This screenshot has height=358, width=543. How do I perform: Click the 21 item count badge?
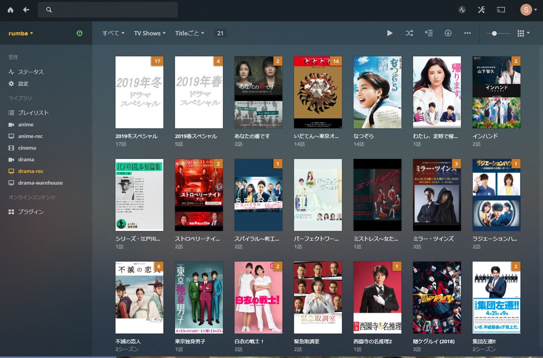coord(220,33)
